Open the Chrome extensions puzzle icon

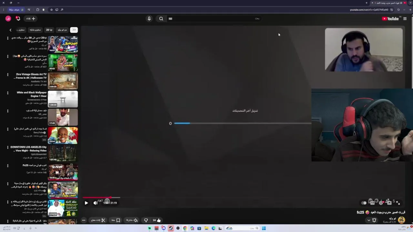(x=38, y=10)
